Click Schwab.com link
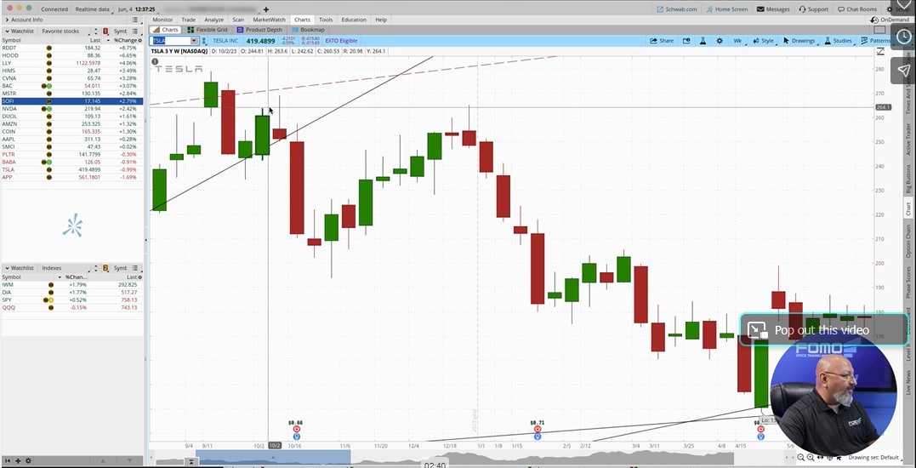The height and width of the screenshot is (468, 916). click(x=677, y=9)
